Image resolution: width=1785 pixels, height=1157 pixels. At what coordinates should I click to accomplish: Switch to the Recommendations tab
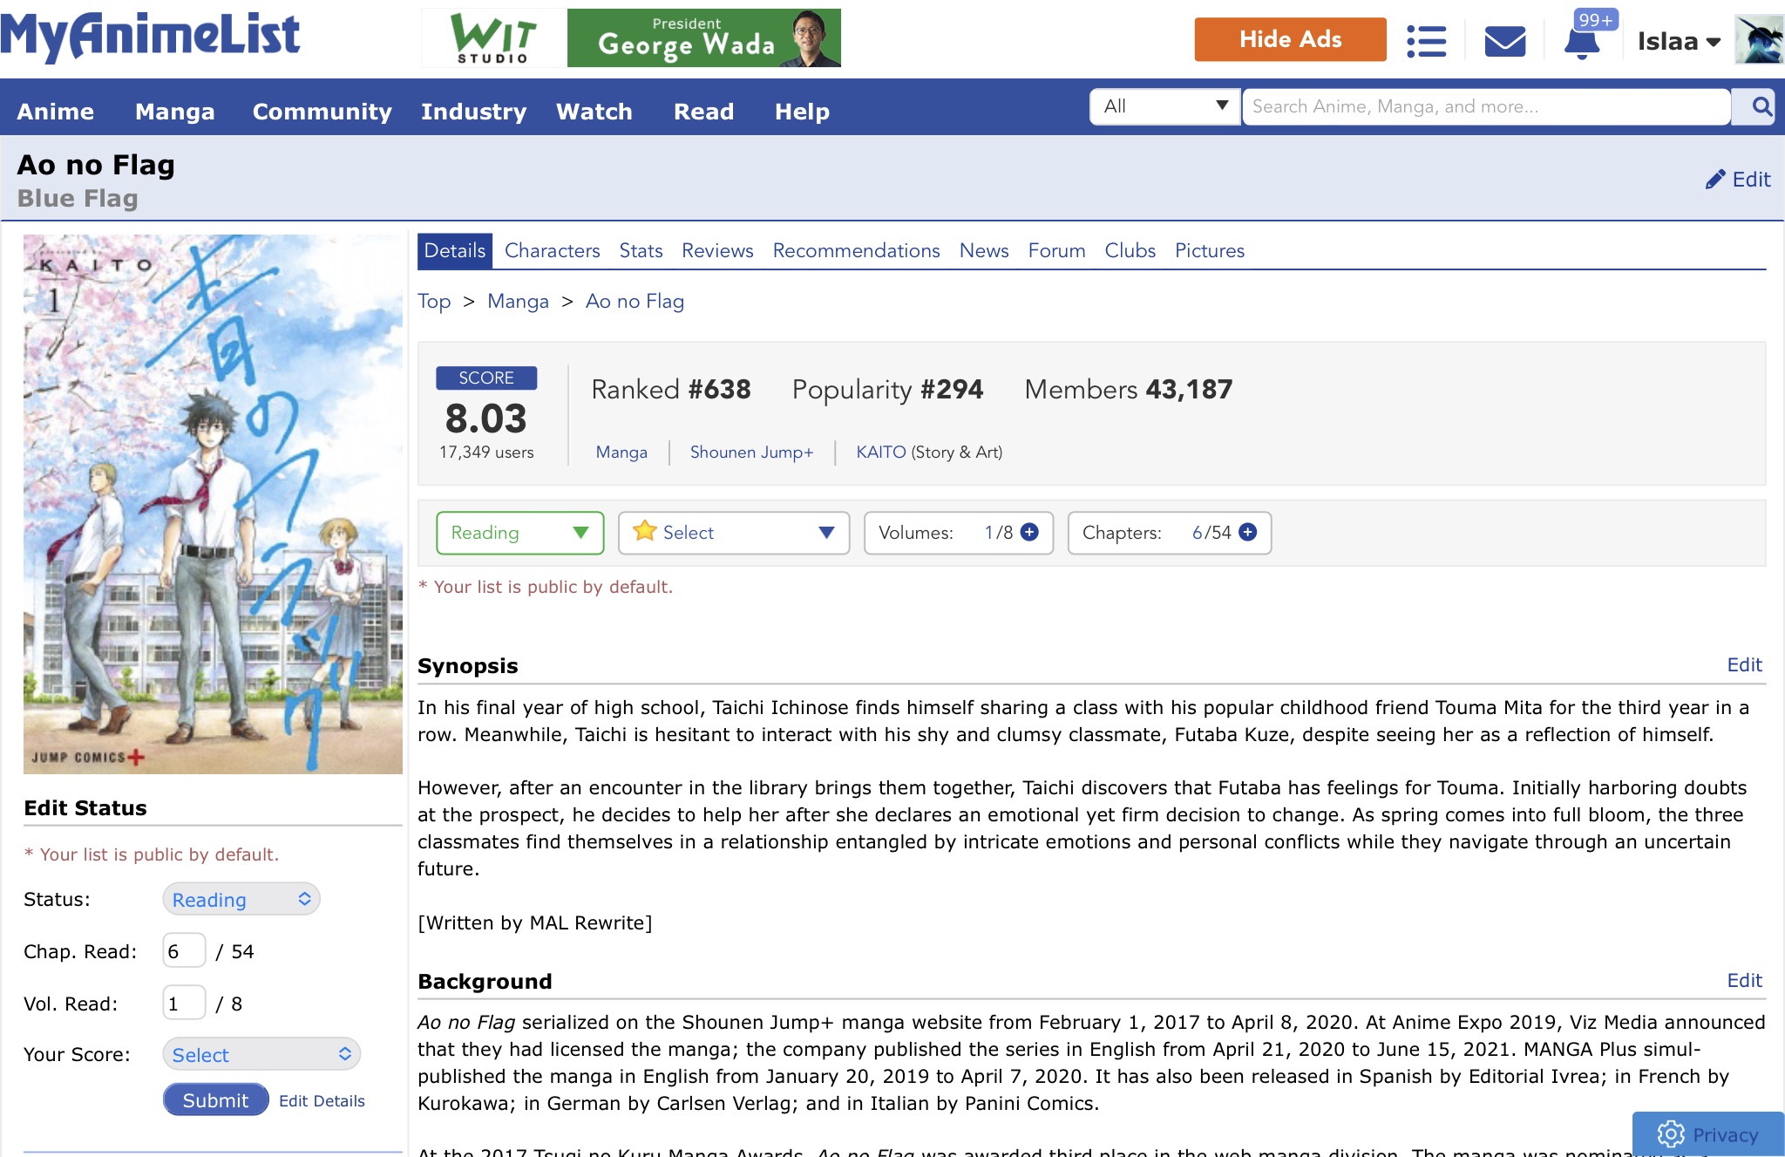[x=857, y=251]
